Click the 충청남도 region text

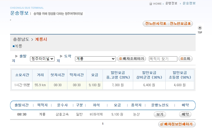click(x=21, y=39)
